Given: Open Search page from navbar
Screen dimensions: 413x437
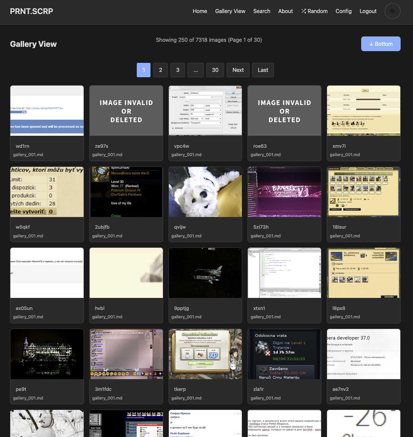Looking at the screenshot, I should (x=262, y=11).
